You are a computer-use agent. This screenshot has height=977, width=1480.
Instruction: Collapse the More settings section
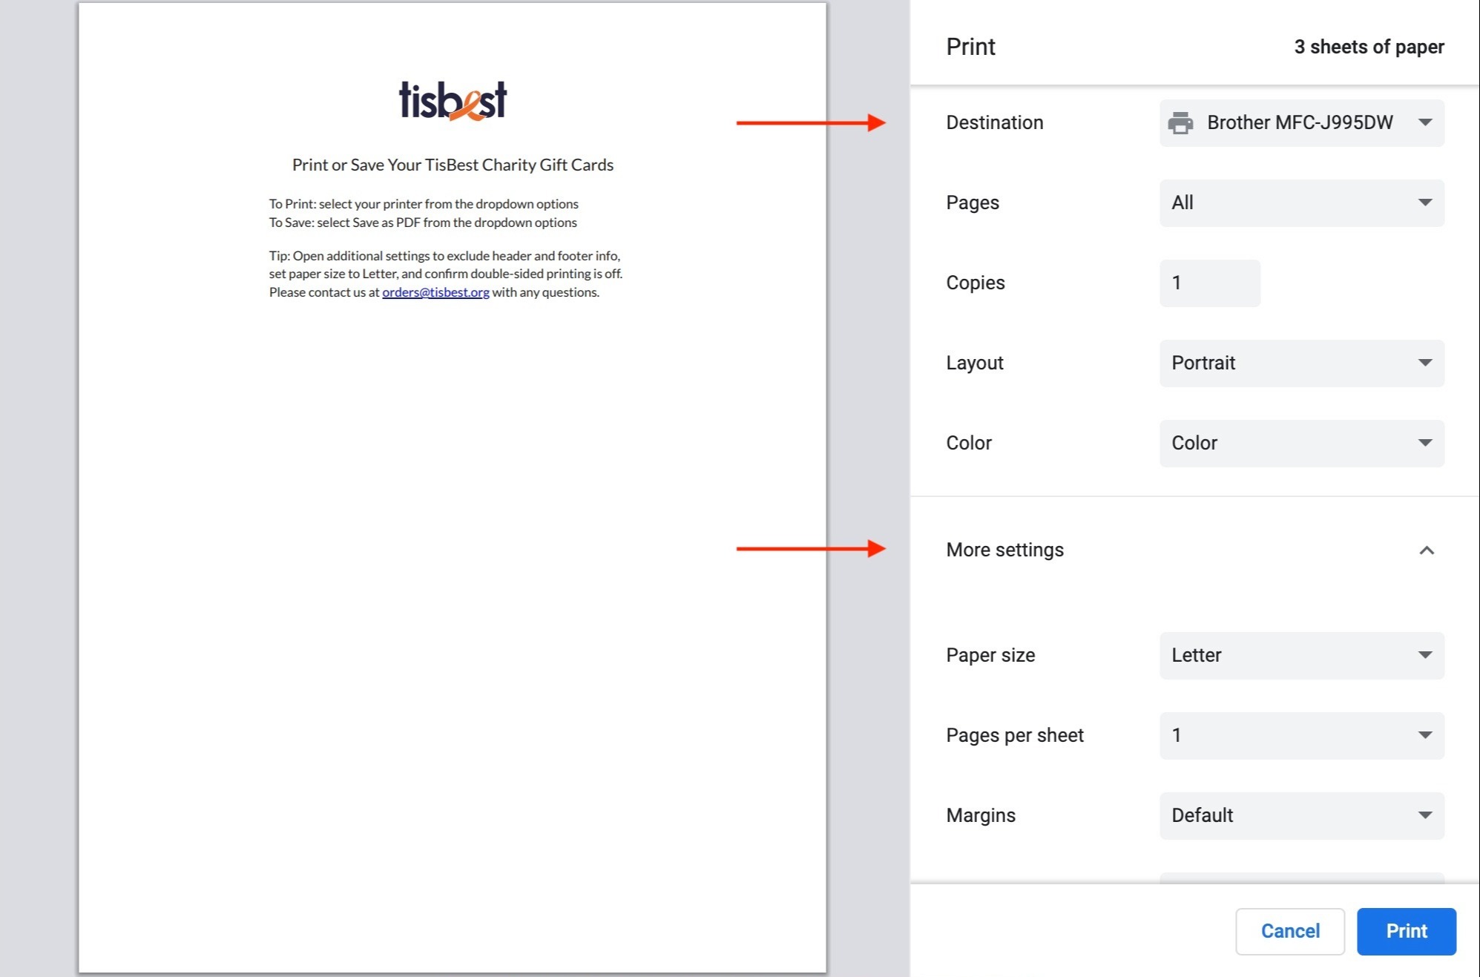point(1425,550)
